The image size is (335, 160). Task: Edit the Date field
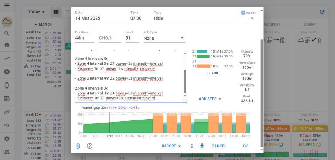click(100, 18)
